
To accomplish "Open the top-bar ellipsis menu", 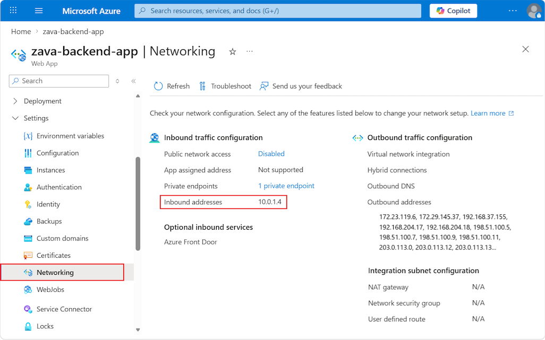I will (x=512, y=11).
